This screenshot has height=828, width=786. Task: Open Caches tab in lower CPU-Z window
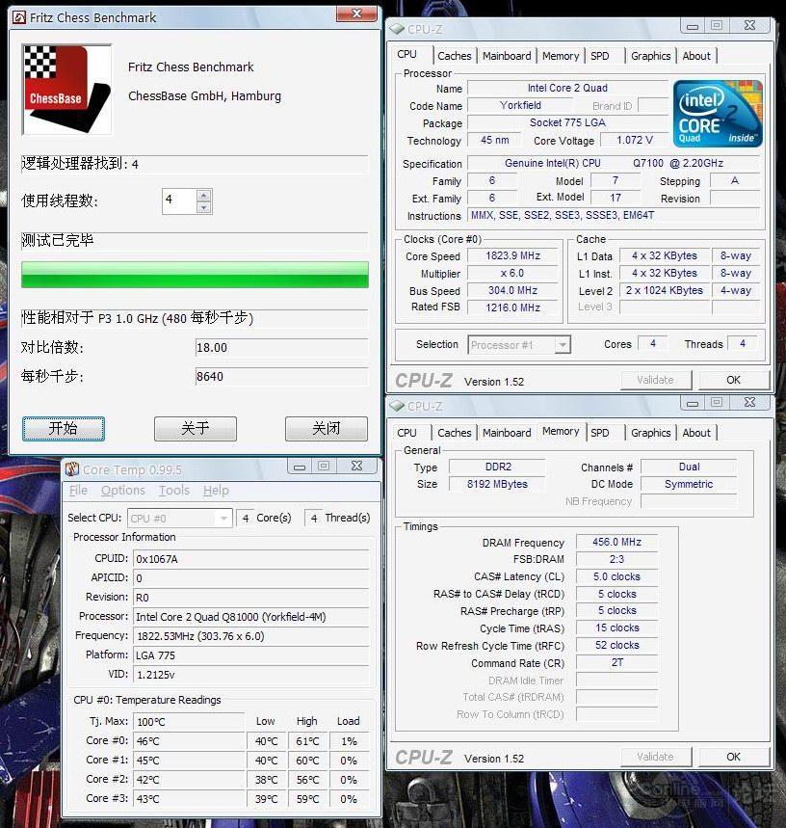(455, 433)
